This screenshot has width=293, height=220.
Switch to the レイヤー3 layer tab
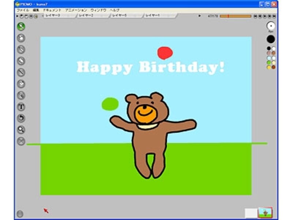(60, 15)
